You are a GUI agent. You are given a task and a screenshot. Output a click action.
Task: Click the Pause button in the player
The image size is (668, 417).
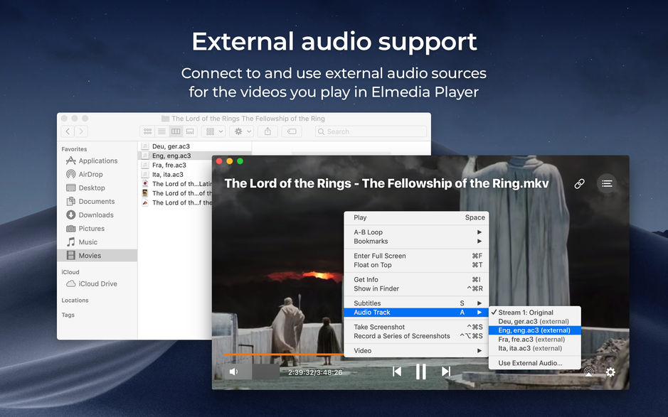(x=420, y=371)
